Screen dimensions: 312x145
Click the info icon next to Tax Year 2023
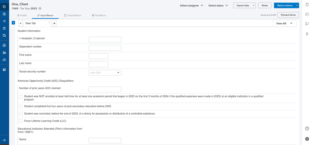click(x=40, y=8)
